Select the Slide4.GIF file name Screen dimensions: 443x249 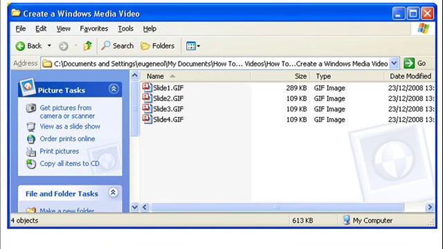click(168, 120)
